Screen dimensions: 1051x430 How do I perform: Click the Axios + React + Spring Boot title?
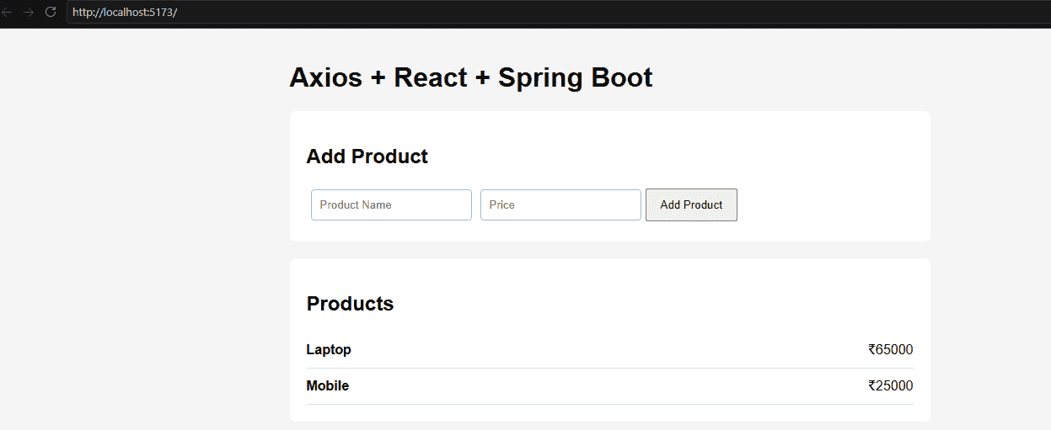click(470, 77)
